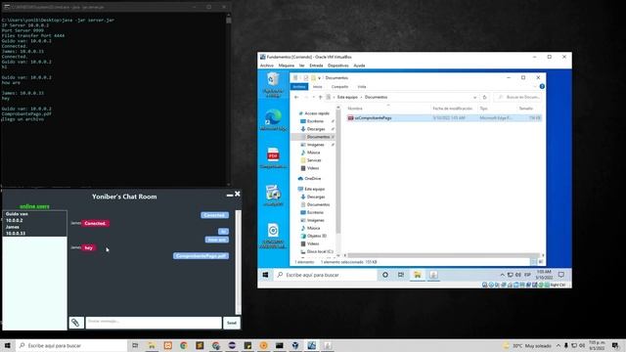Click the 'Buscar en Documentos' search field

tap(518, 98)
